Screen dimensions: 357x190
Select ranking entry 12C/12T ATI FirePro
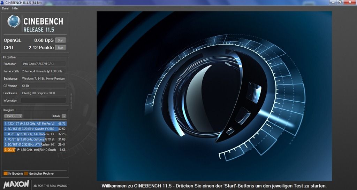35,124
